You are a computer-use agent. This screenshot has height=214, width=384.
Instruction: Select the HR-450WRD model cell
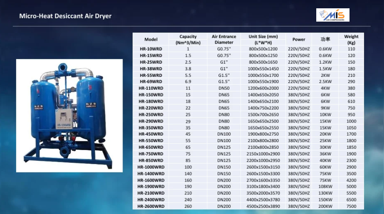(151, 134)
